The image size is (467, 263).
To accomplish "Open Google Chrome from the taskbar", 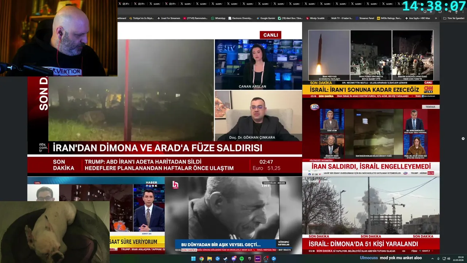I will coord(201,259).
